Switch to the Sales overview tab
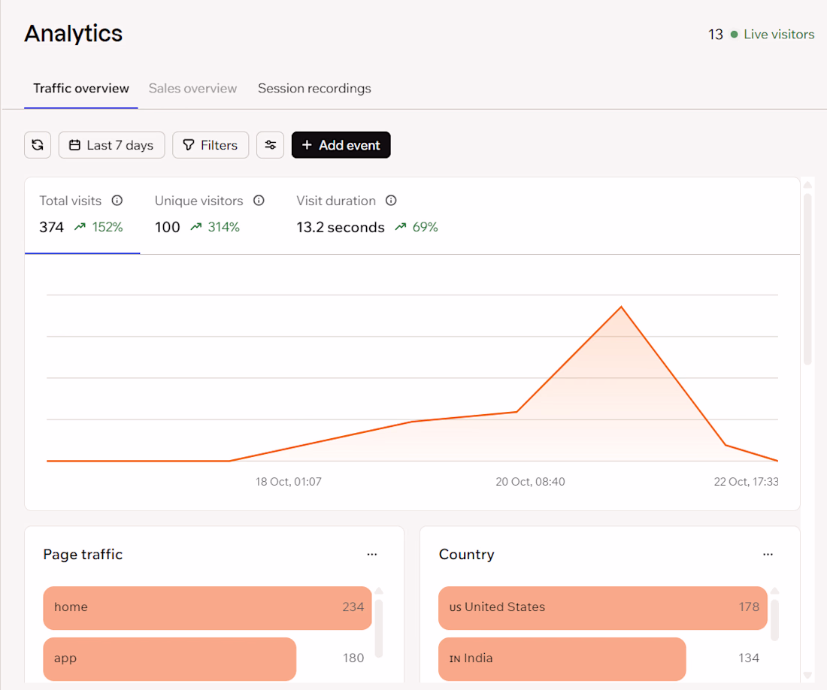Screen dimensions: 827x690 192,89
